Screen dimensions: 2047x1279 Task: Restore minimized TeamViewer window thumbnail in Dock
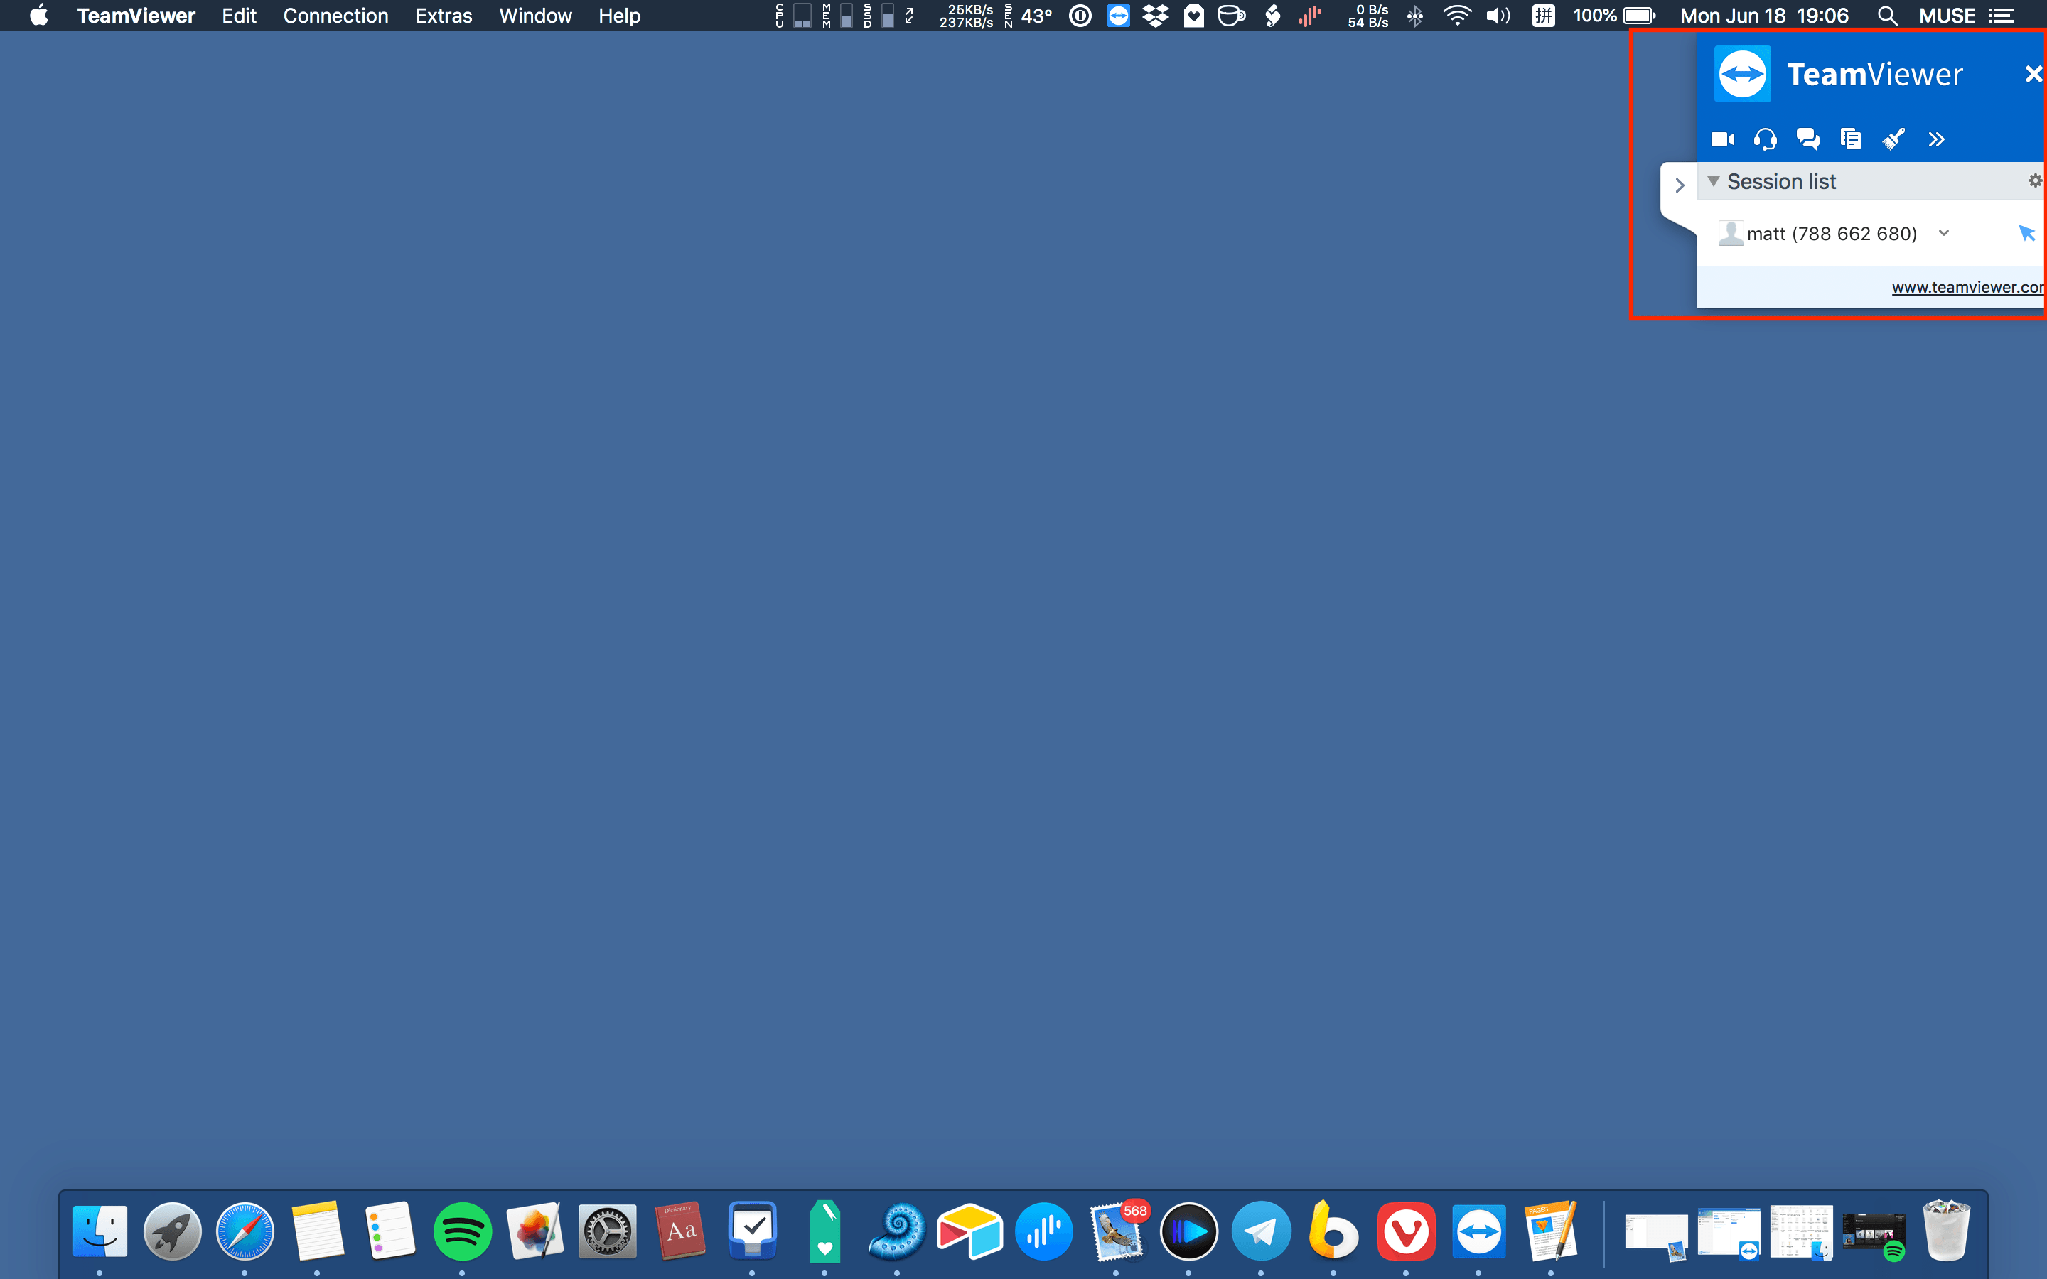pos(1729,1234)
